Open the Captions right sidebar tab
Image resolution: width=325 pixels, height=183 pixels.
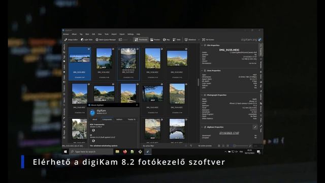(261, 96)
